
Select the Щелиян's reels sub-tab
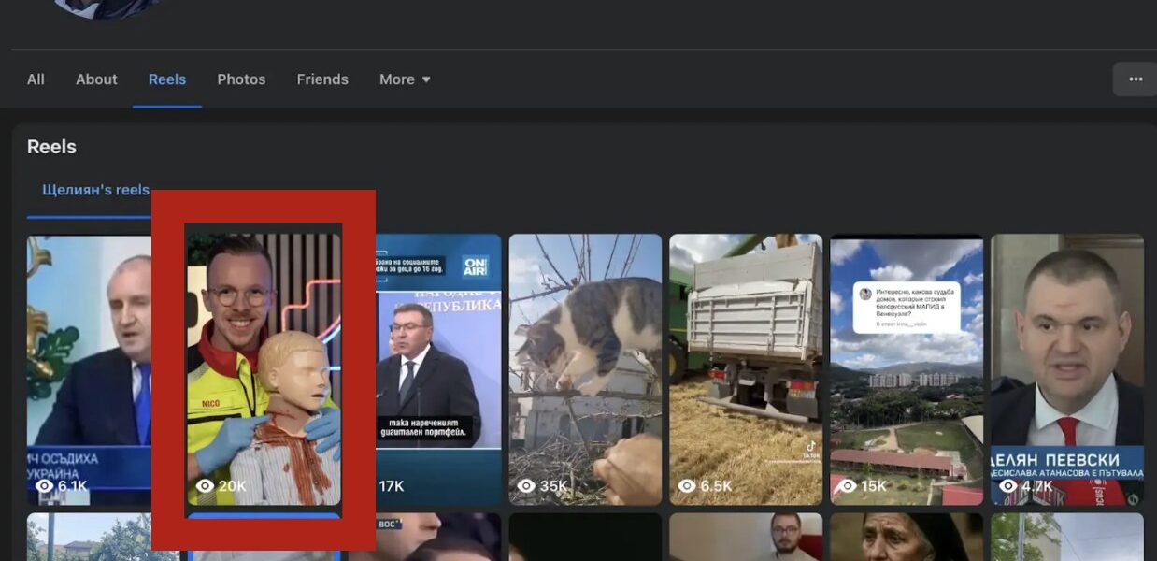click(95, 190)
